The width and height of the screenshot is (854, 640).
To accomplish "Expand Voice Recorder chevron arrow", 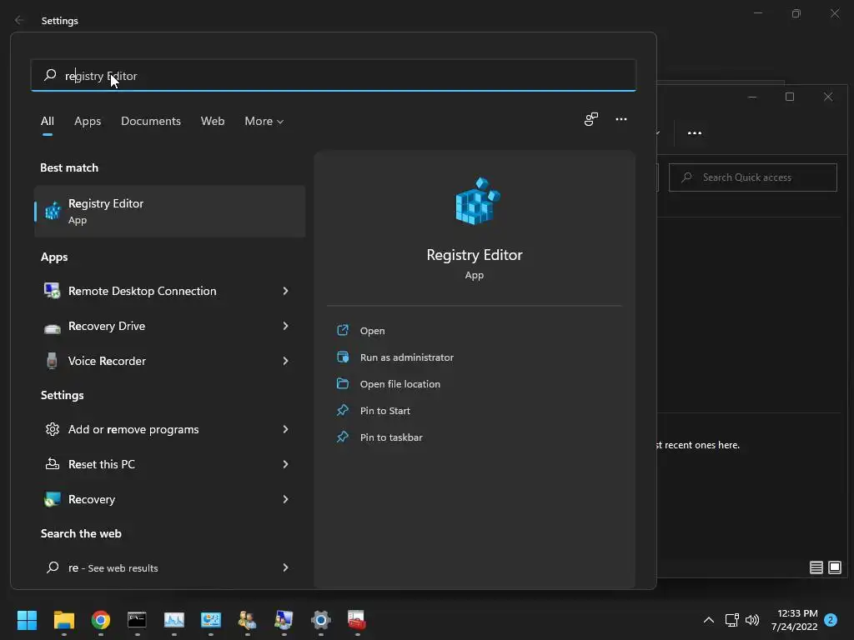I will pyautogui.click(x=285, y=361).
